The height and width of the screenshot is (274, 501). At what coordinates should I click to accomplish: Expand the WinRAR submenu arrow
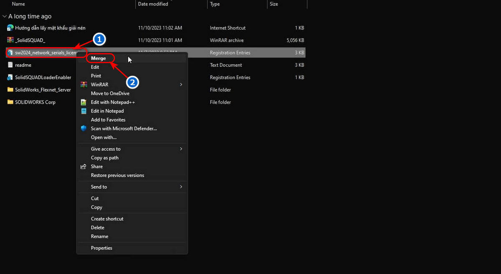(x=181, y=85)
